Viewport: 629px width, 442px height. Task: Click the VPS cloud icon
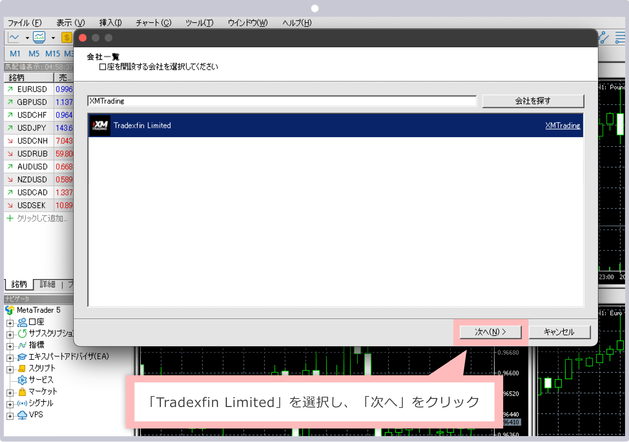coord(22,415)
